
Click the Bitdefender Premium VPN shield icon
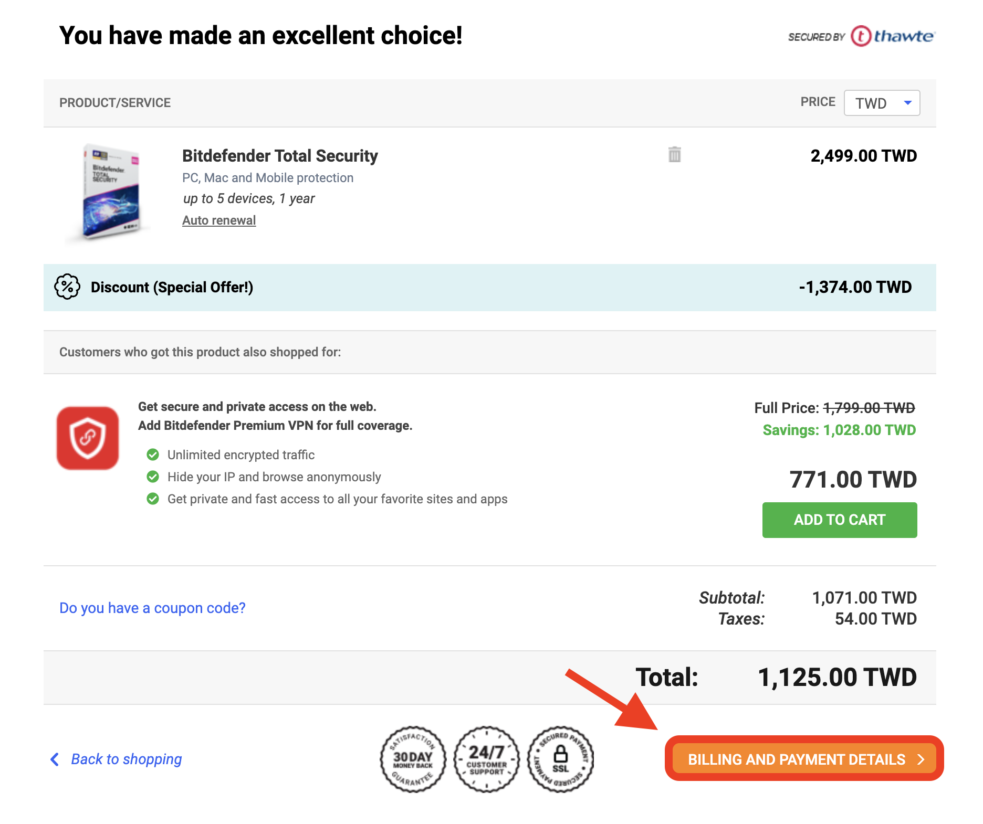coord(88,438)
